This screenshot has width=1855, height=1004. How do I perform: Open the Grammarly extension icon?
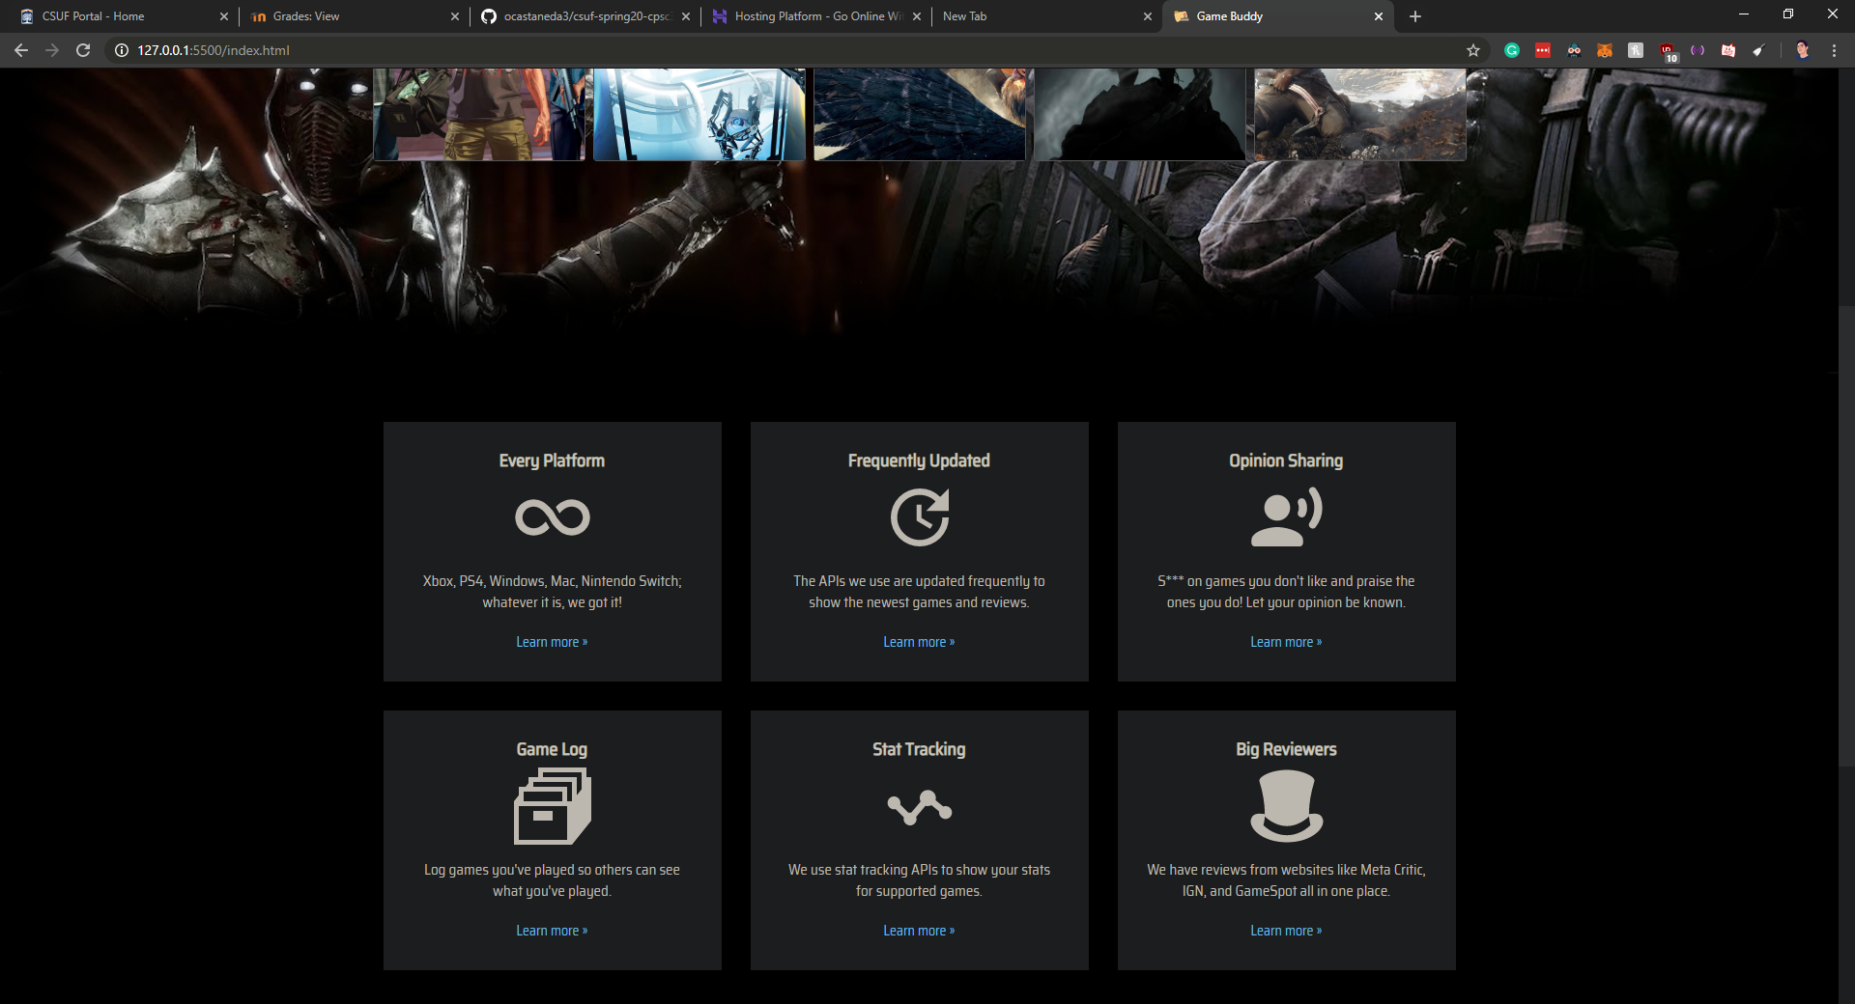tap(1512, 50)
